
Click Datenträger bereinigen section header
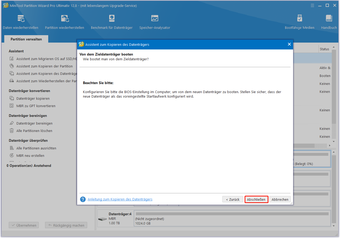[x=28, y=116]
